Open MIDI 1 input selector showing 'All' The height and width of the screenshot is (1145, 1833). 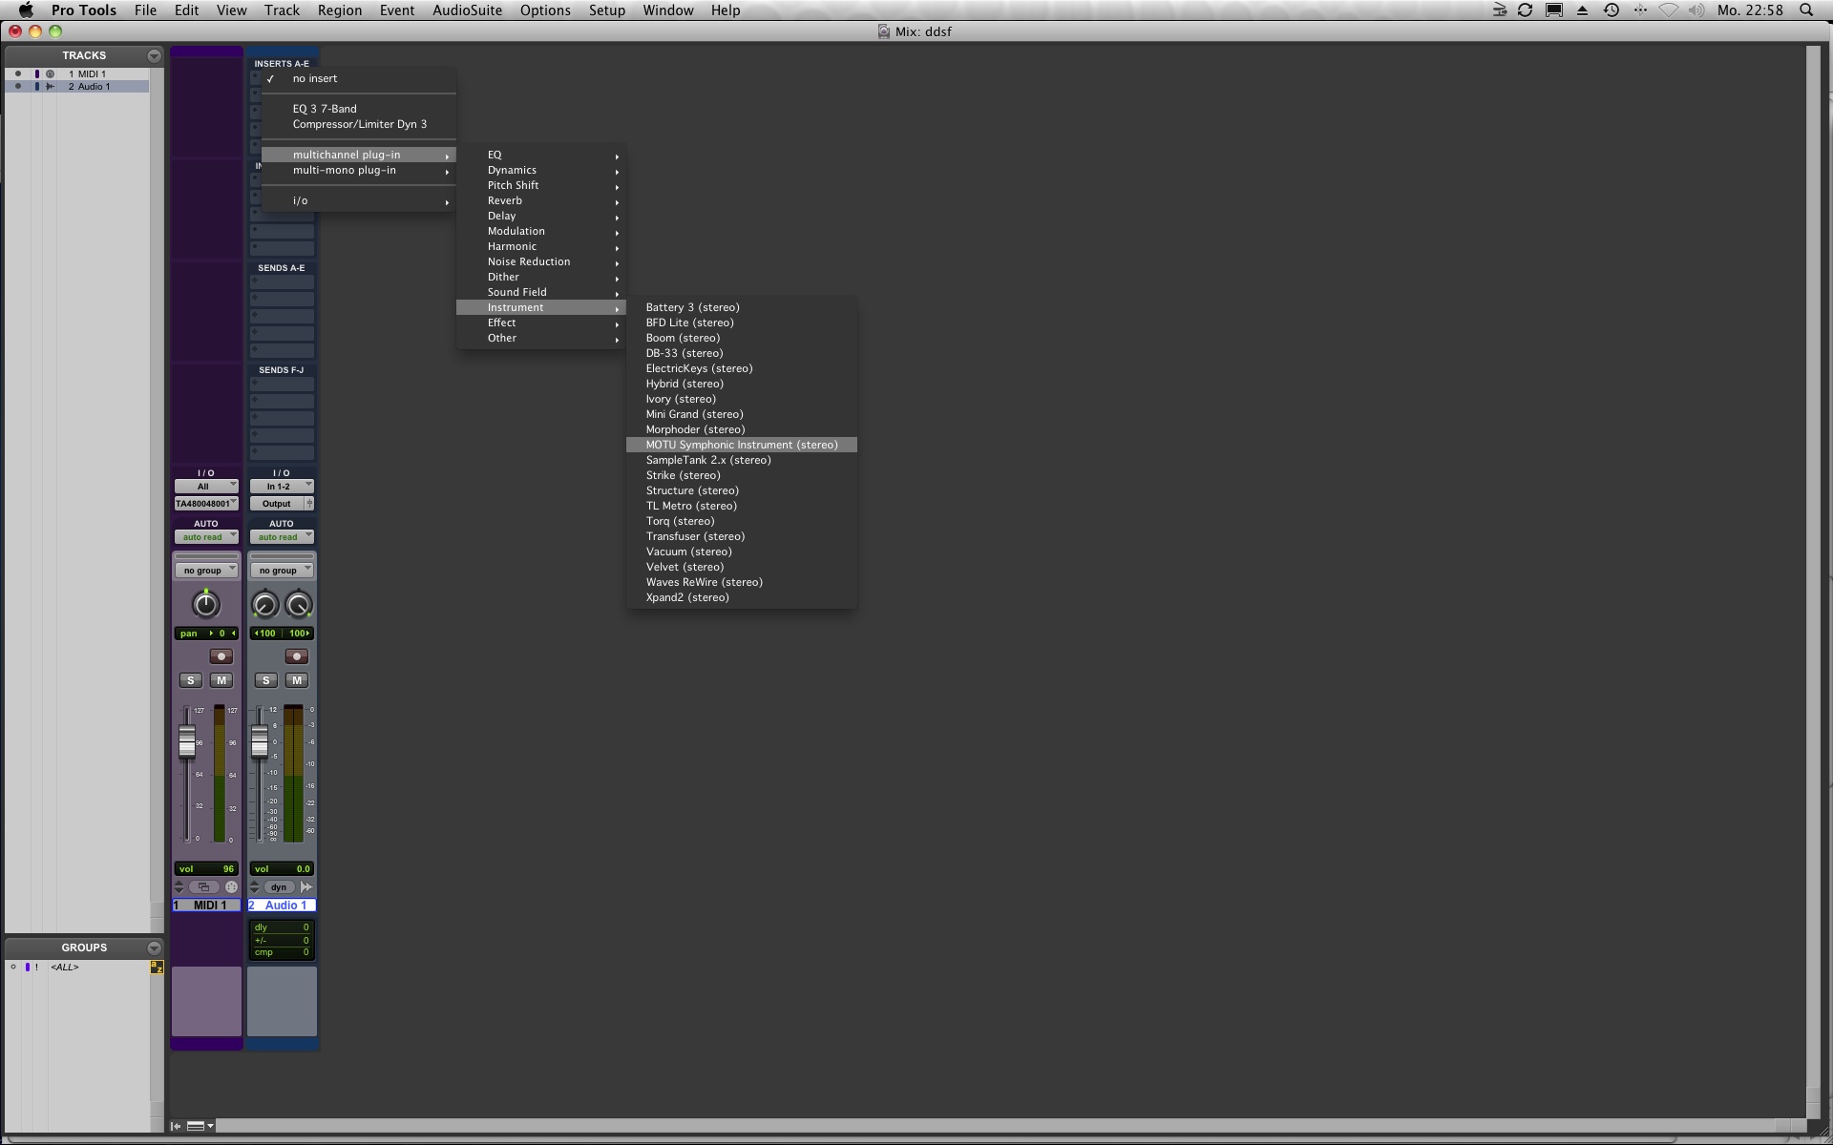(x=206, y=487)
